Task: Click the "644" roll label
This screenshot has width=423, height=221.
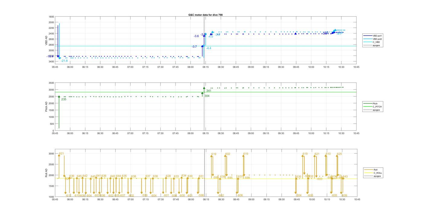Action: (118, 176)
